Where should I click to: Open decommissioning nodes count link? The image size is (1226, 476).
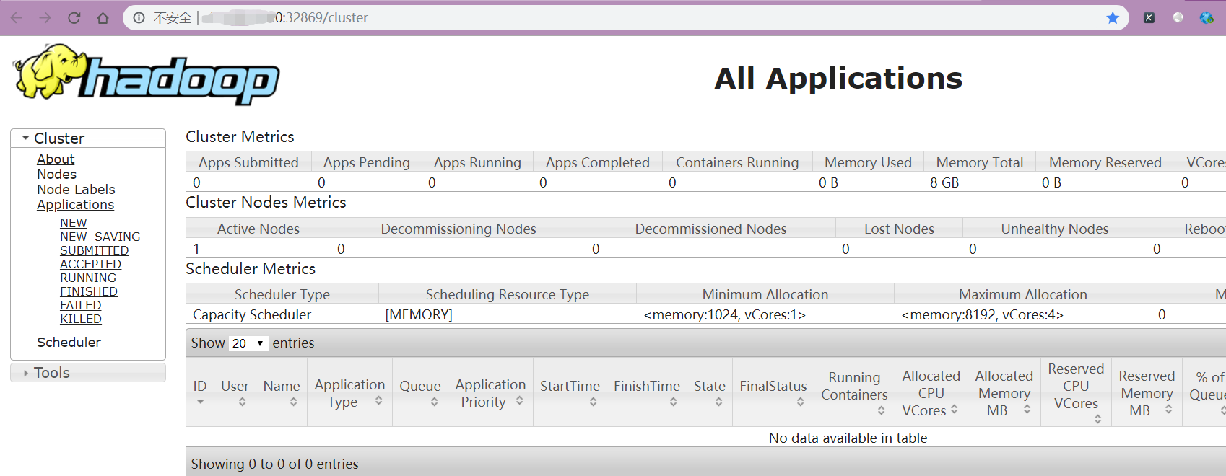(341, 249)
